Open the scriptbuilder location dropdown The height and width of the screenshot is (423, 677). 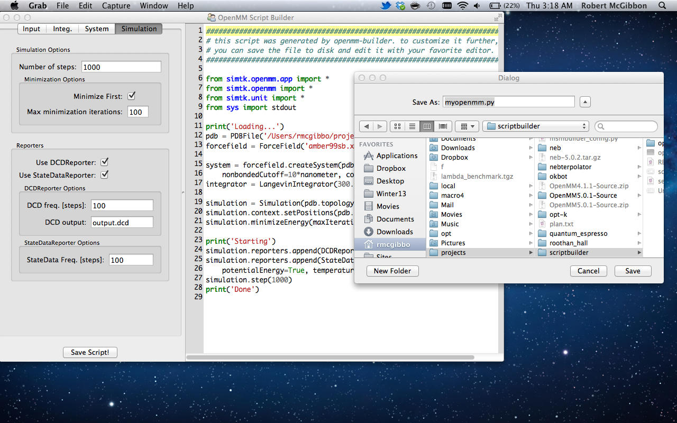point(536,126)
